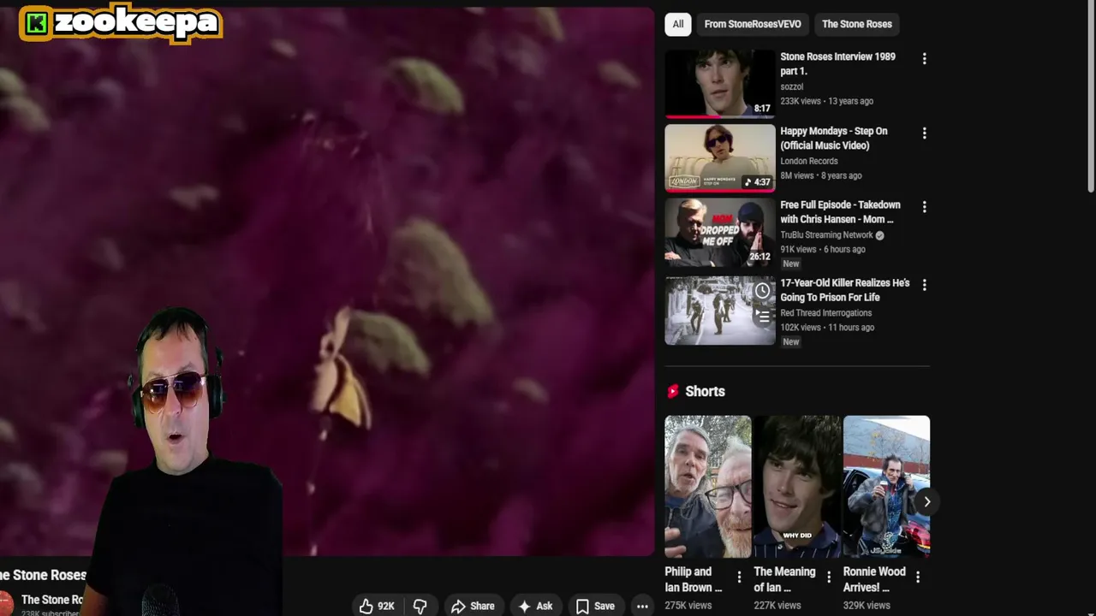Open options menu for Happy Mondays video
This screenshot has width=1096, height=616.
click(x=924, y=133)
